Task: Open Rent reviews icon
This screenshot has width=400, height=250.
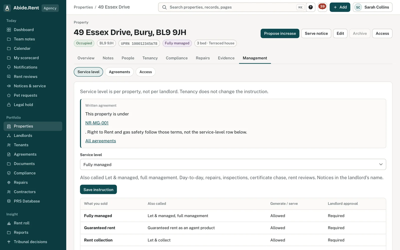Action: (x=9, y=76)
